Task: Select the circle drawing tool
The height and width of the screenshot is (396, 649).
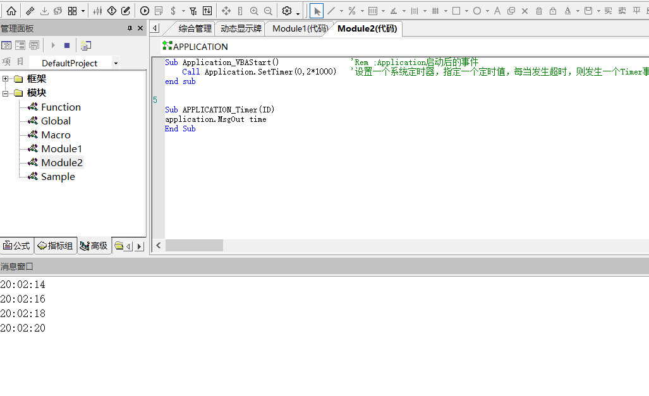Action: (477, 11)
